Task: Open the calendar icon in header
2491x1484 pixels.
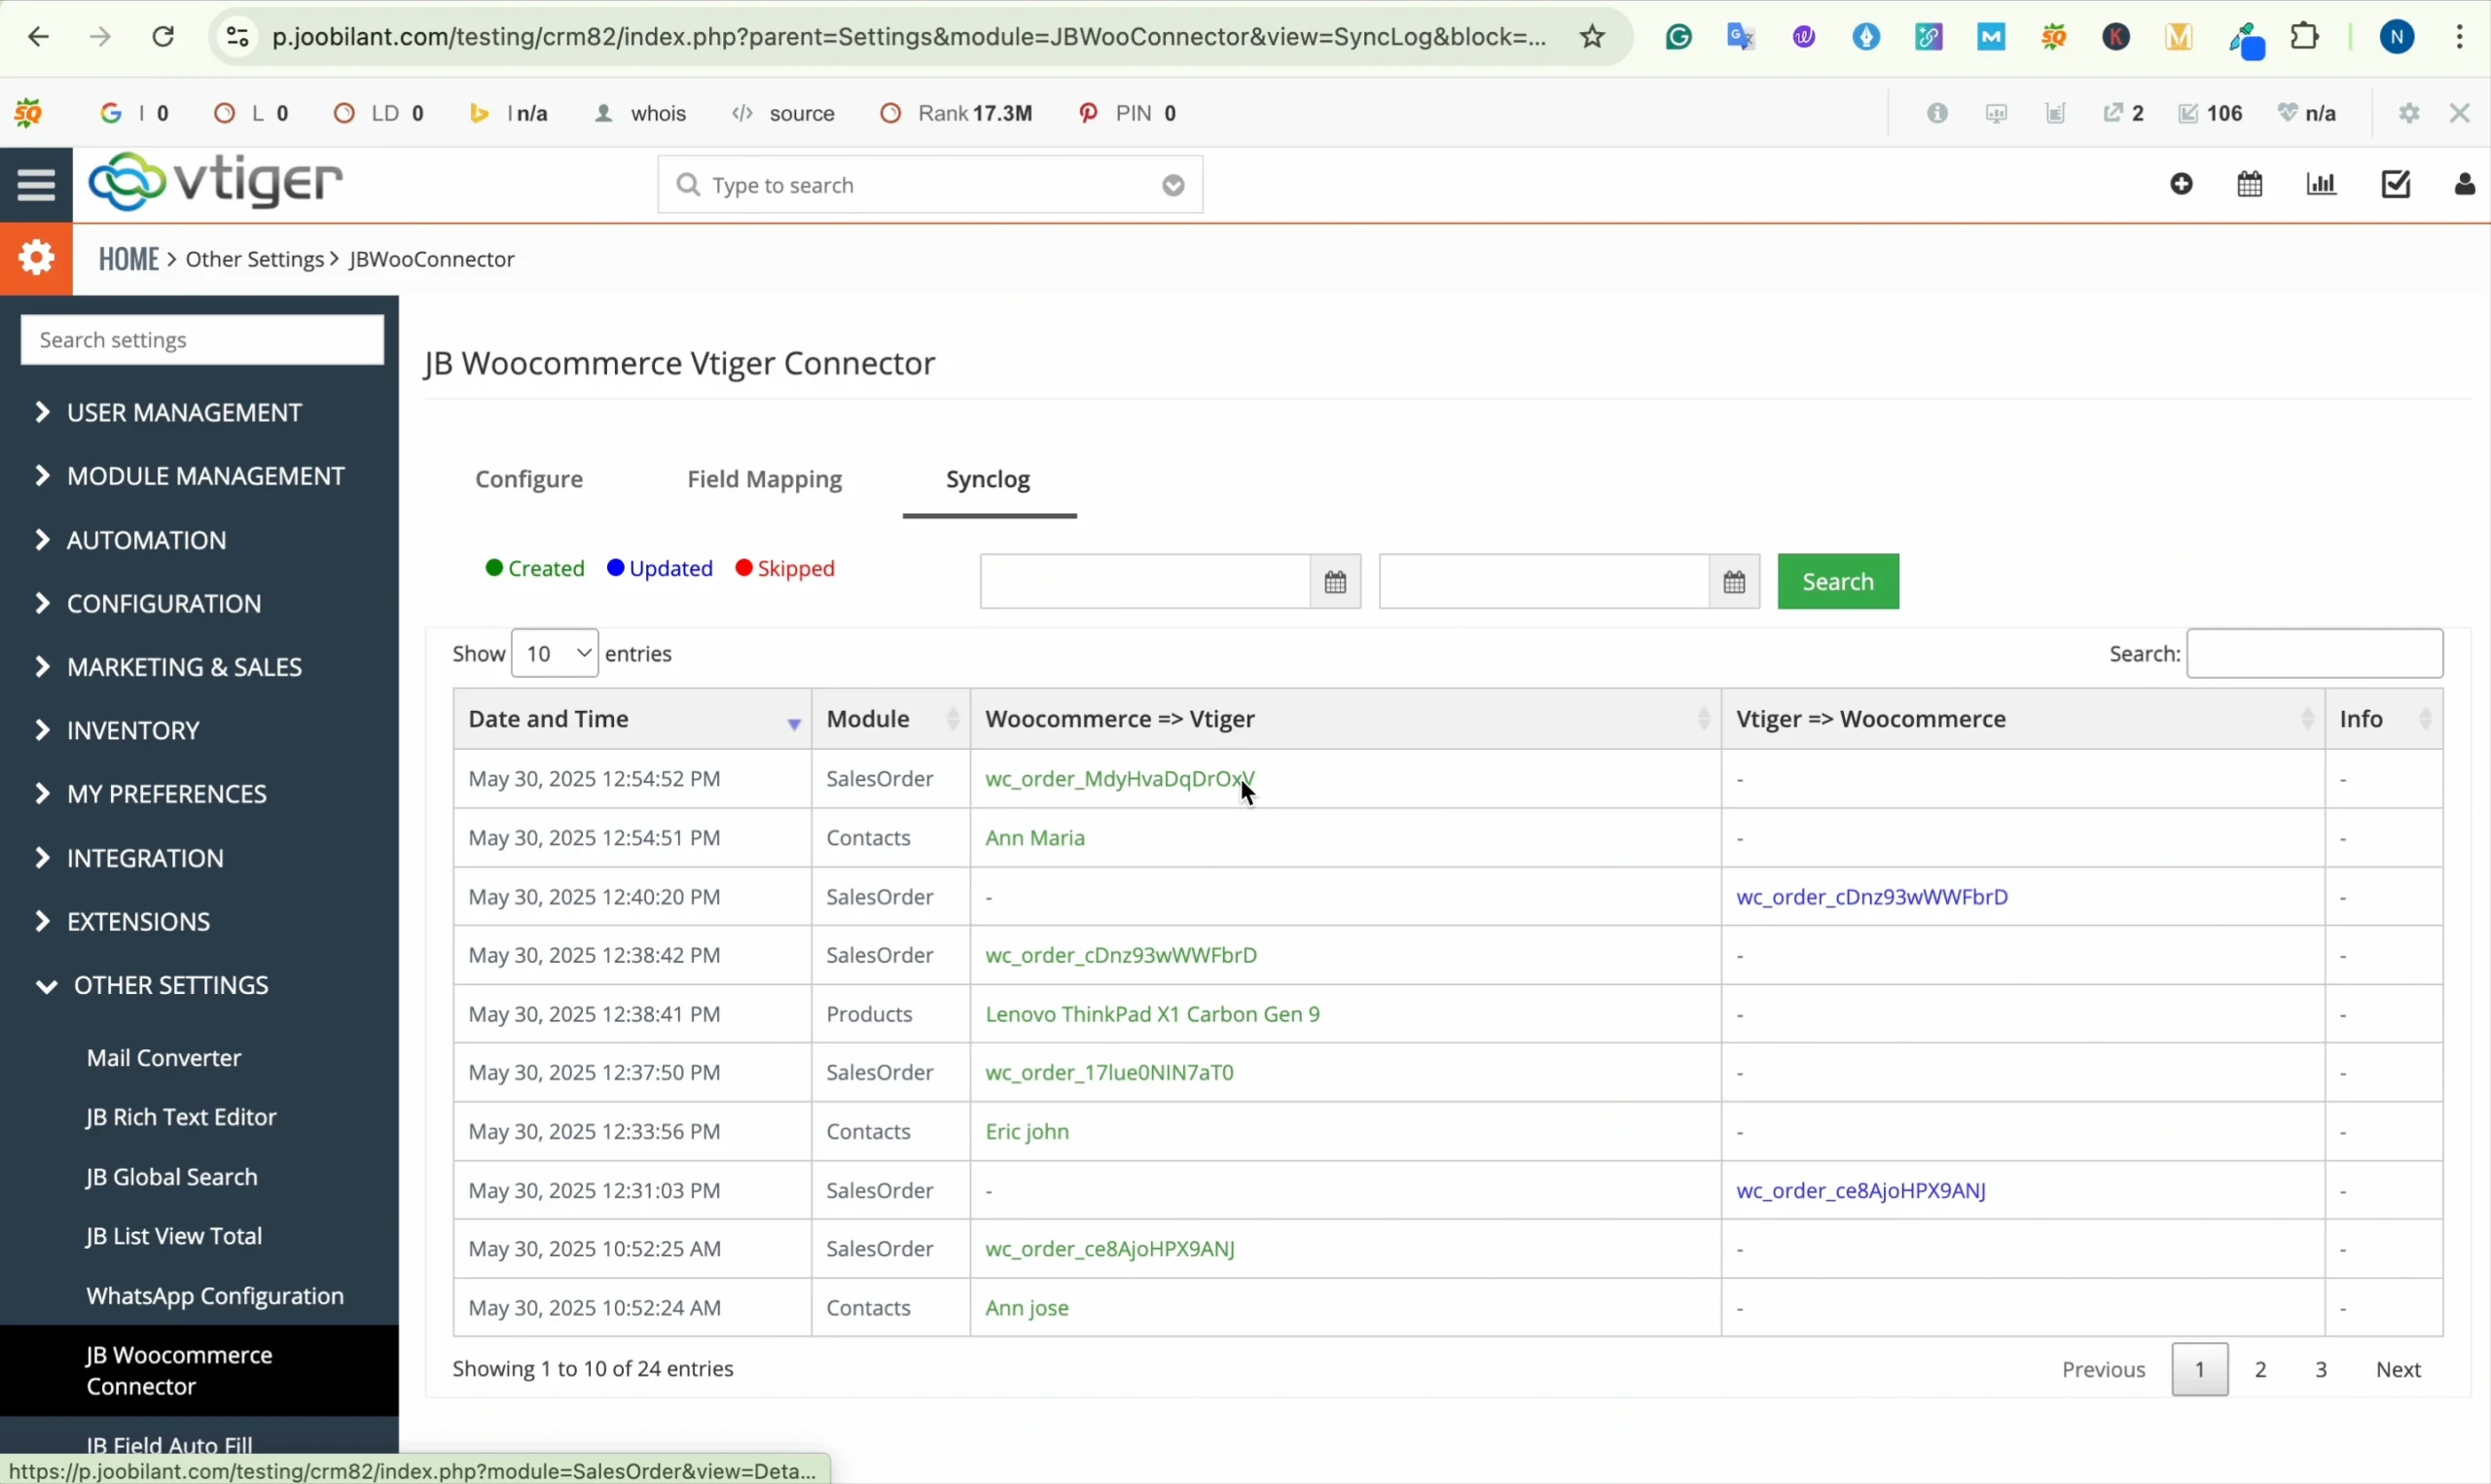Action: coord(2250,184)
